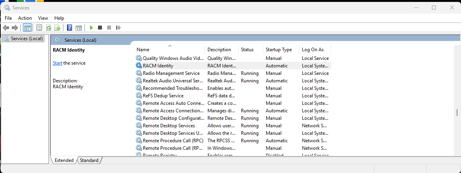Sort by the Status column header
Image resolution: width=461 pixels, height=173 pixels.
point(251,49)
